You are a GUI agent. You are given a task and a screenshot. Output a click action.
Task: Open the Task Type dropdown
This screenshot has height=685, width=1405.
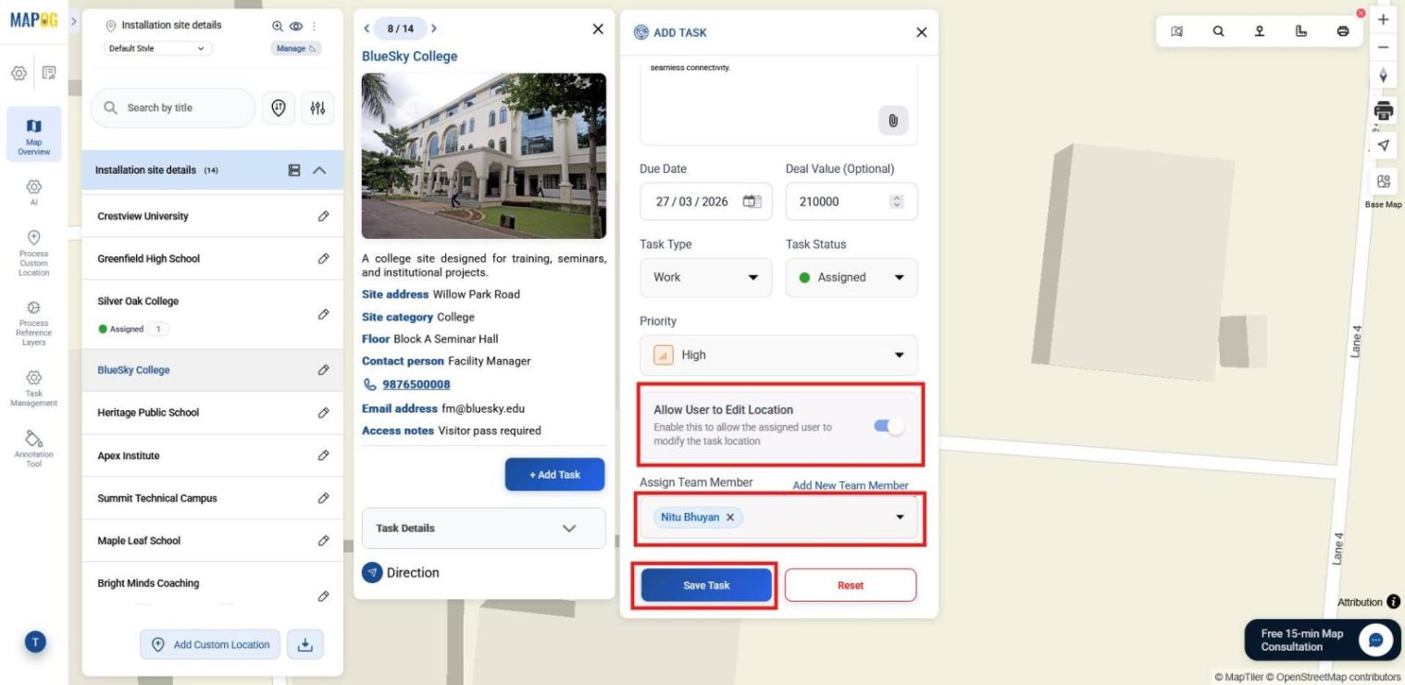pos(705,277)
